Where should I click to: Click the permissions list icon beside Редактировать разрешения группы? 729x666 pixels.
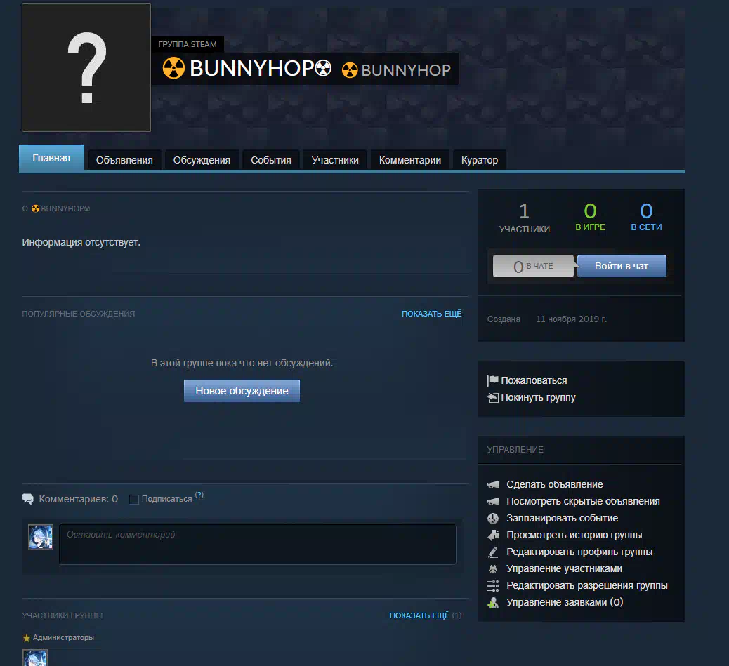coord(493,586)
